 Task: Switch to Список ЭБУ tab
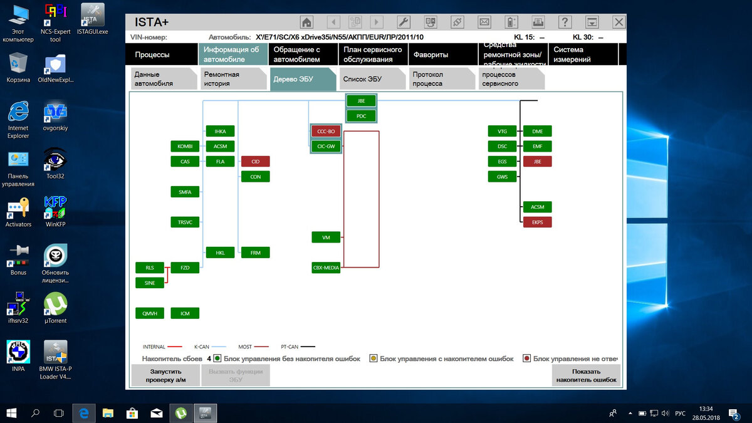click(372, 79)
